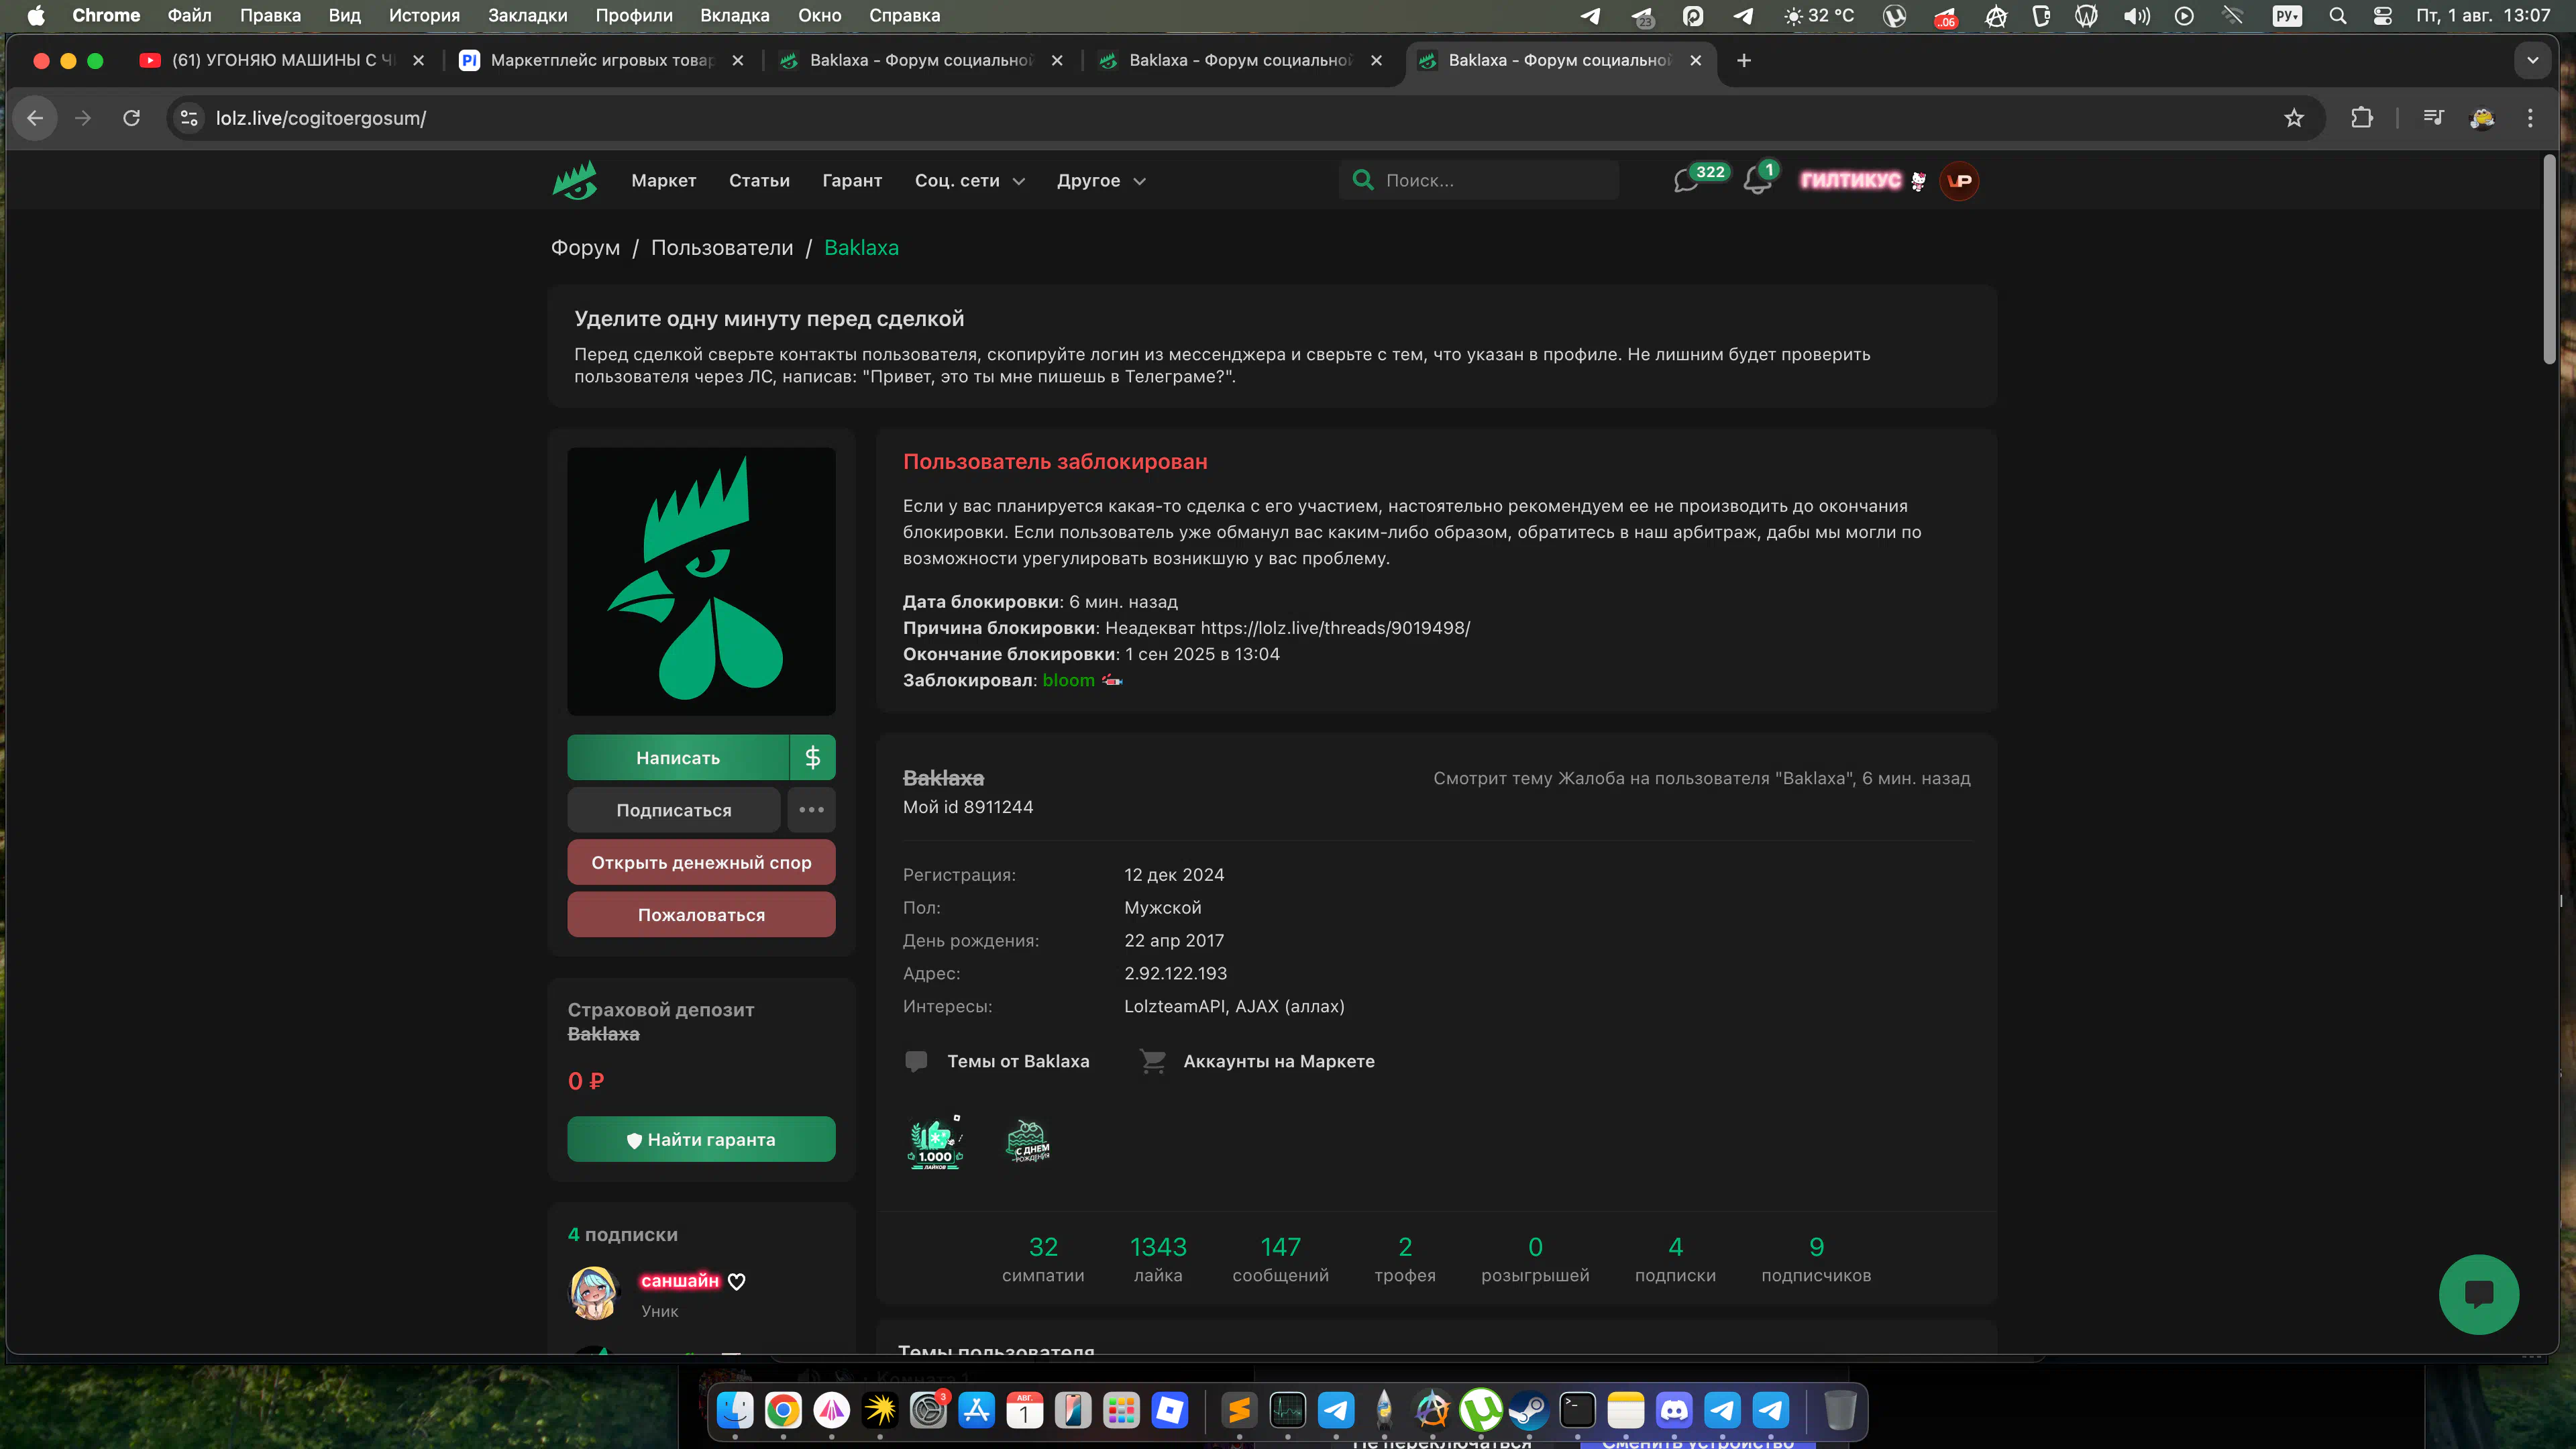Open the Статьи nav item
The height and width of the screenshot is (1449, 2576).
coord(759,180)
